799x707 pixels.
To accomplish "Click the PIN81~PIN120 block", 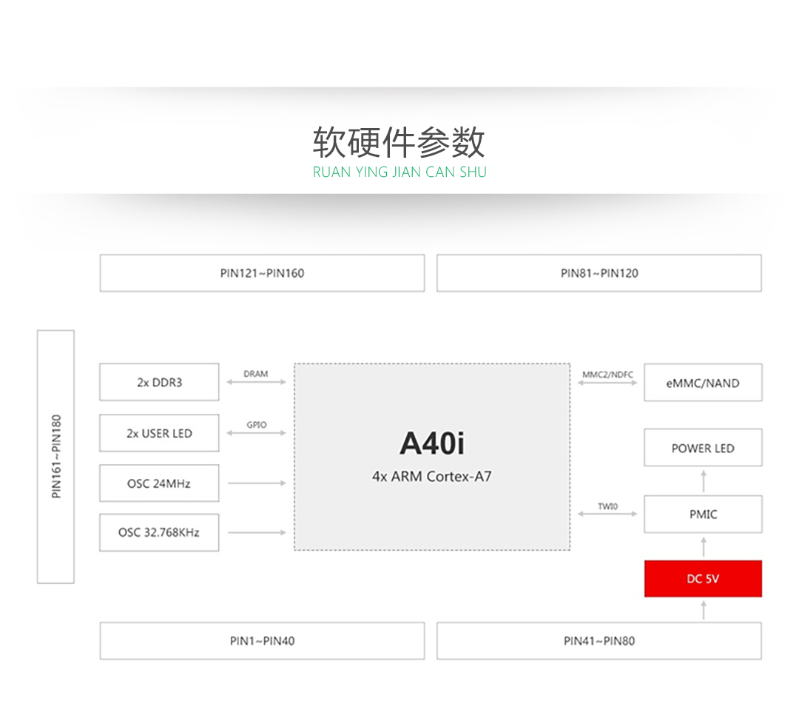I will (599, 273).
